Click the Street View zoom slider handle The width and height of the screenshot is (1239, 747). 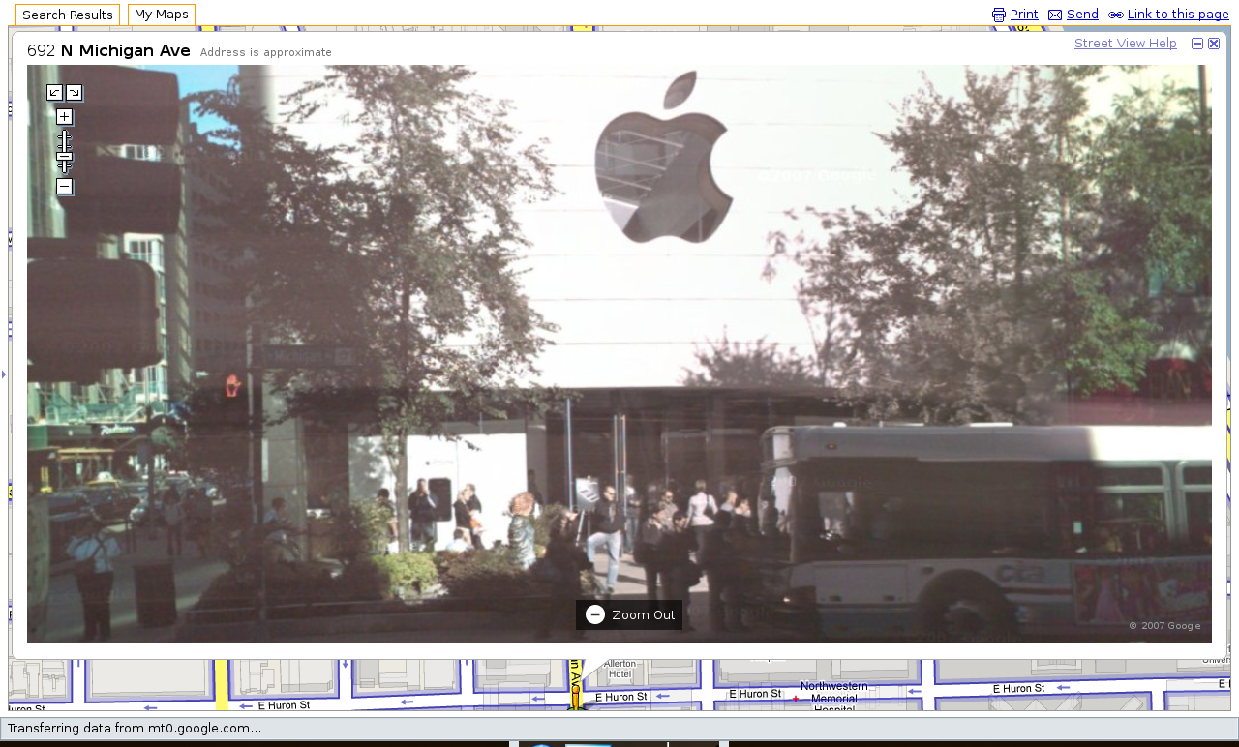tap(64, 156)
